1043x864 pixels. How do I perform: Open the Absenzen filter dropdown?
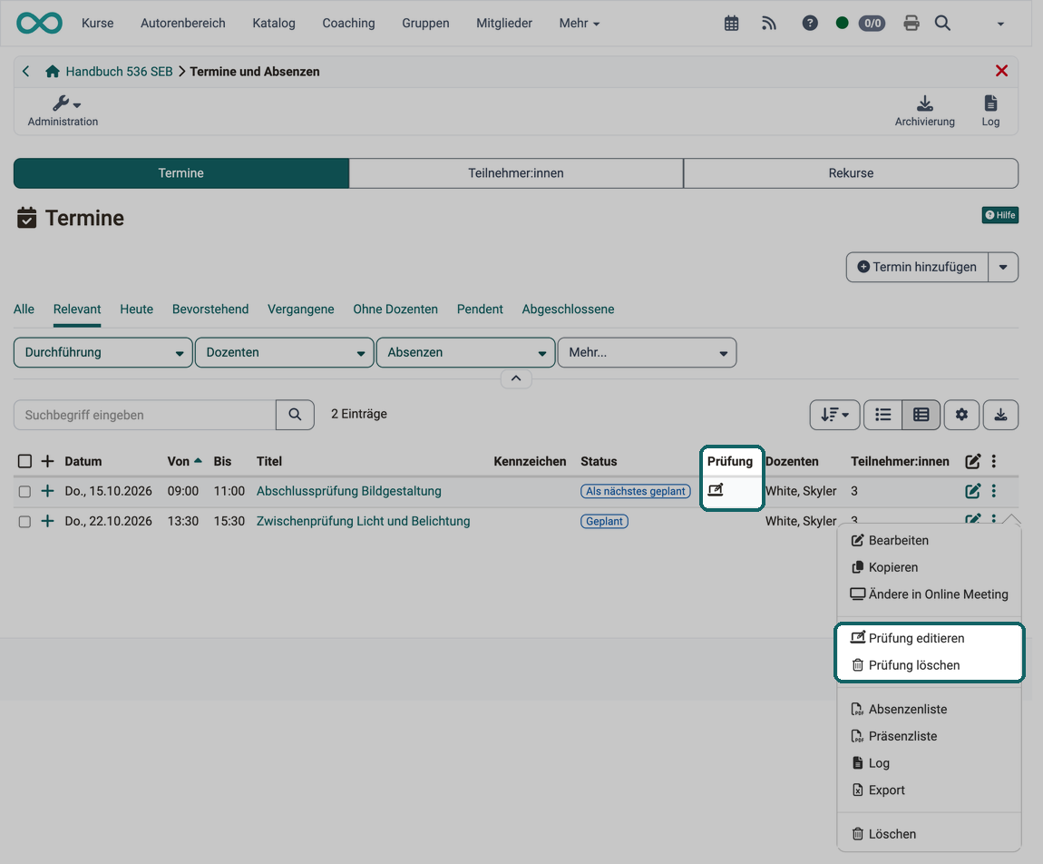[465, 352]
